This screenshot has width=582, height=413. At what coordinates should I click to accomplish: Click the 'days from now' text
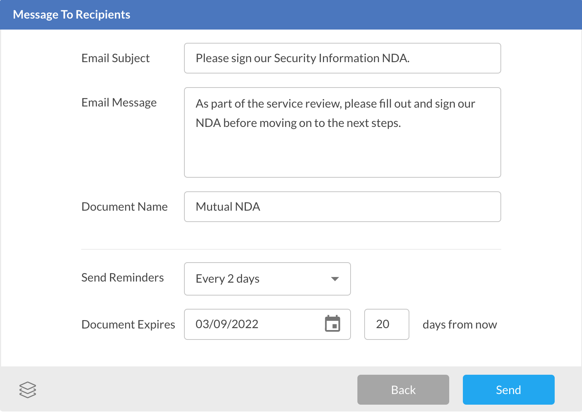click(x=459, y=325)
